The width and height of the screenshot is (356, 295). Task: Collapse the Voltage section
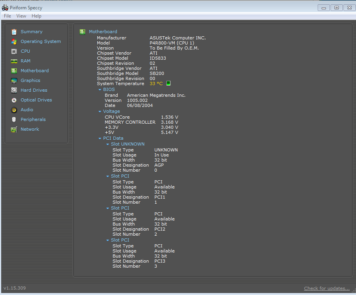pos(100,111)
